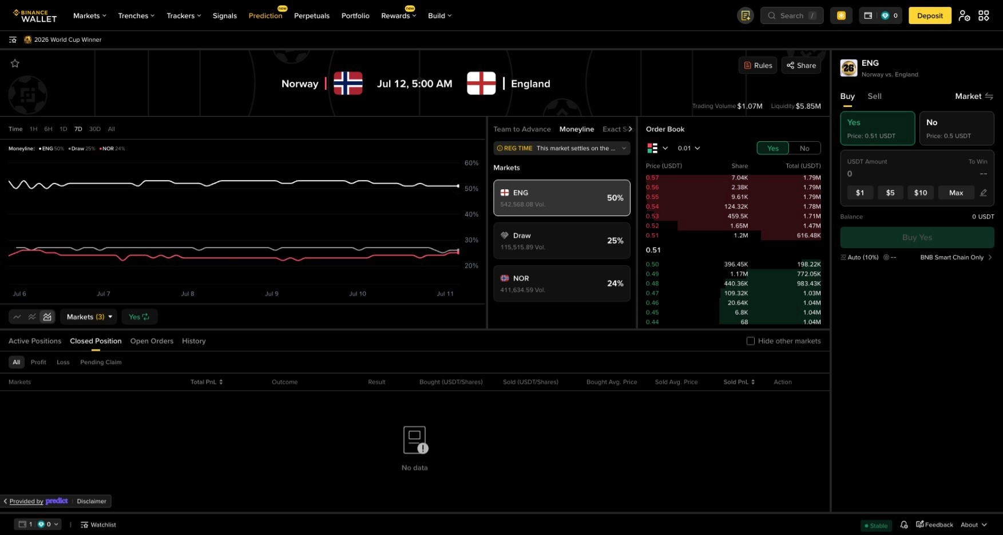1003x535 pixels.
Task: Switch to Open Orders tab
Action: point(152,341)
